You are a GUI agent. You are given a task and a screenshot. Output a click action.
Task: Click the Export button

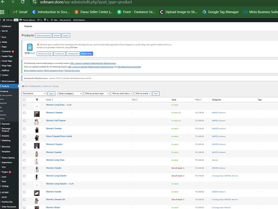coord(66,36)
